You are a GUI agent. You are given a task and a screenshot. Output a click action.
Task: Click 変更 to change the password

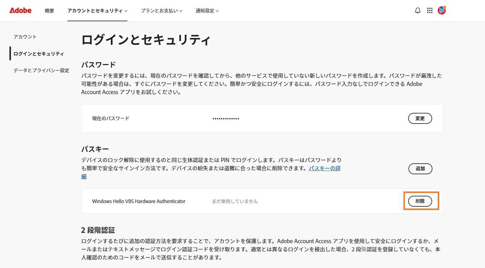click(x=420, y=119)
